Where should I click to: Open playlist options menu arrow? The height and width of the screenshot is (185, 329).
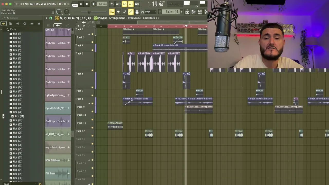47,18
